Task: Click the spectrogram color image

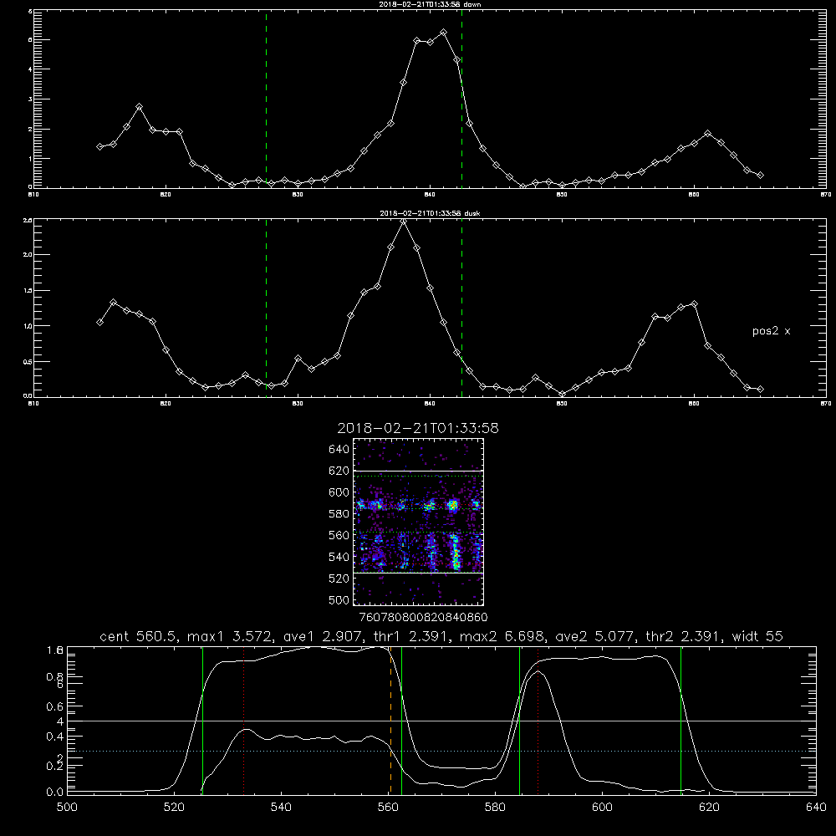Action: pyautogui.click(x=418, y=522)
